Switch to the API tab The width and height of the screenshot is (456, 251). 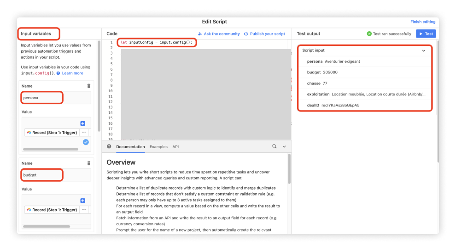point(175,147)
